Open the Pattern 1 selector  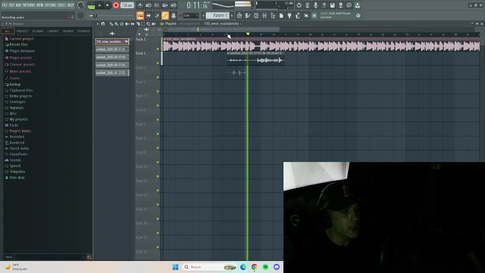pyautogui.click(x=220, y=16)
